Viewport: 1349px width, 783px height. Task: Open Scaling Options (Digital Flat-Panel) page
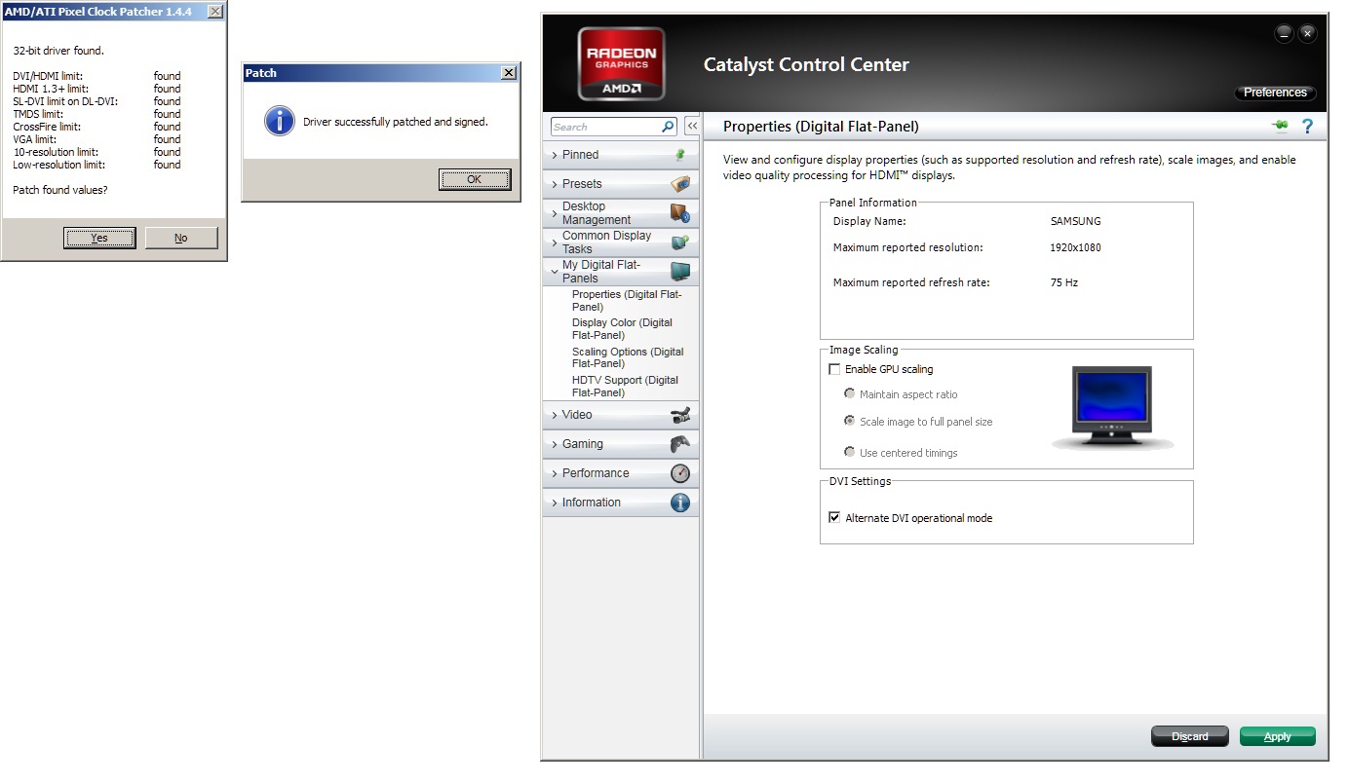(628, 357)
